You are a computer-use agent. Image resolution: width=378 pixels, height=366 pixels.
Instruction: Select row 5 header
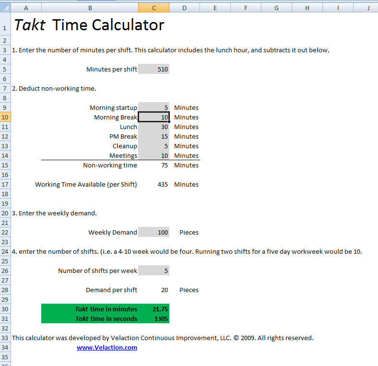pos(5,69)
